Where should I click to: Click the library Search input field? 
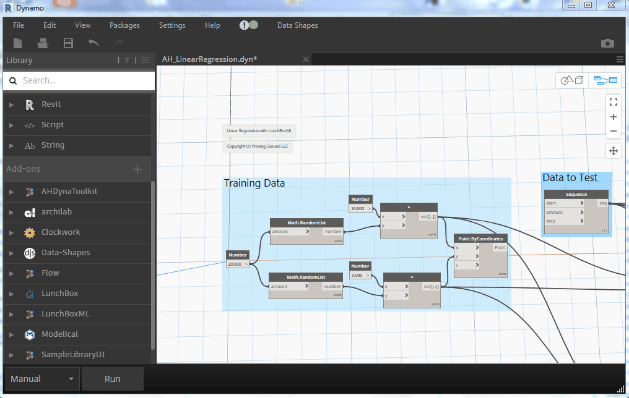tap(79, 81)
